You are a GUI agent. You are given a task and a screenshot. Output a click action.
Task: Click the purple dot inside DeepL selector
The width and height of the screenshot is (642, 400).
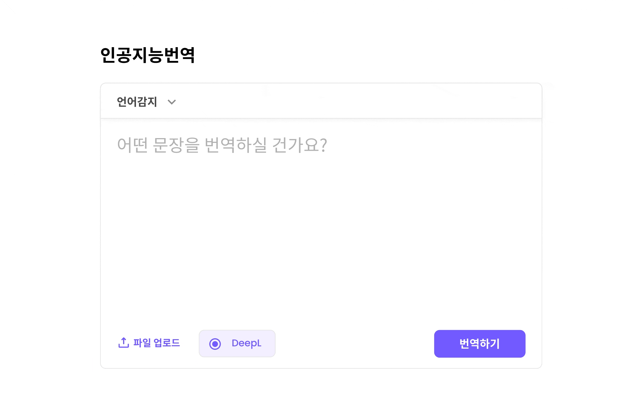pyautogui.click(x=215, y=344)
